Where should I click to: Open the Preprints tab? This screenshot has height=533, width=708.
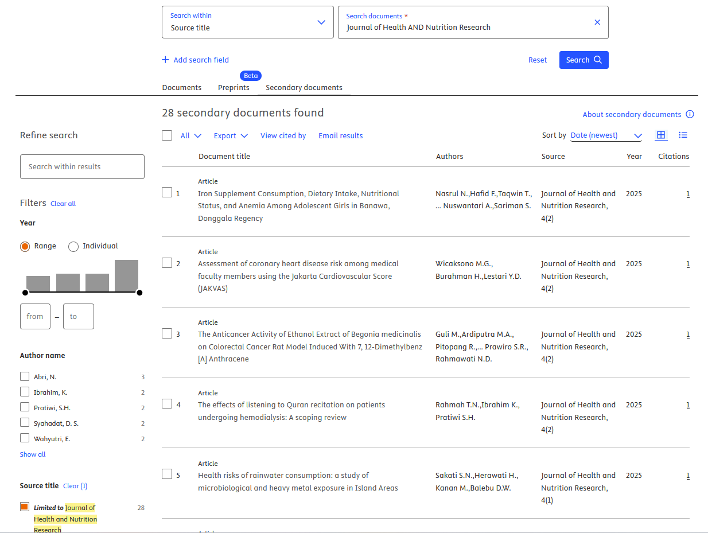point(234,87)
